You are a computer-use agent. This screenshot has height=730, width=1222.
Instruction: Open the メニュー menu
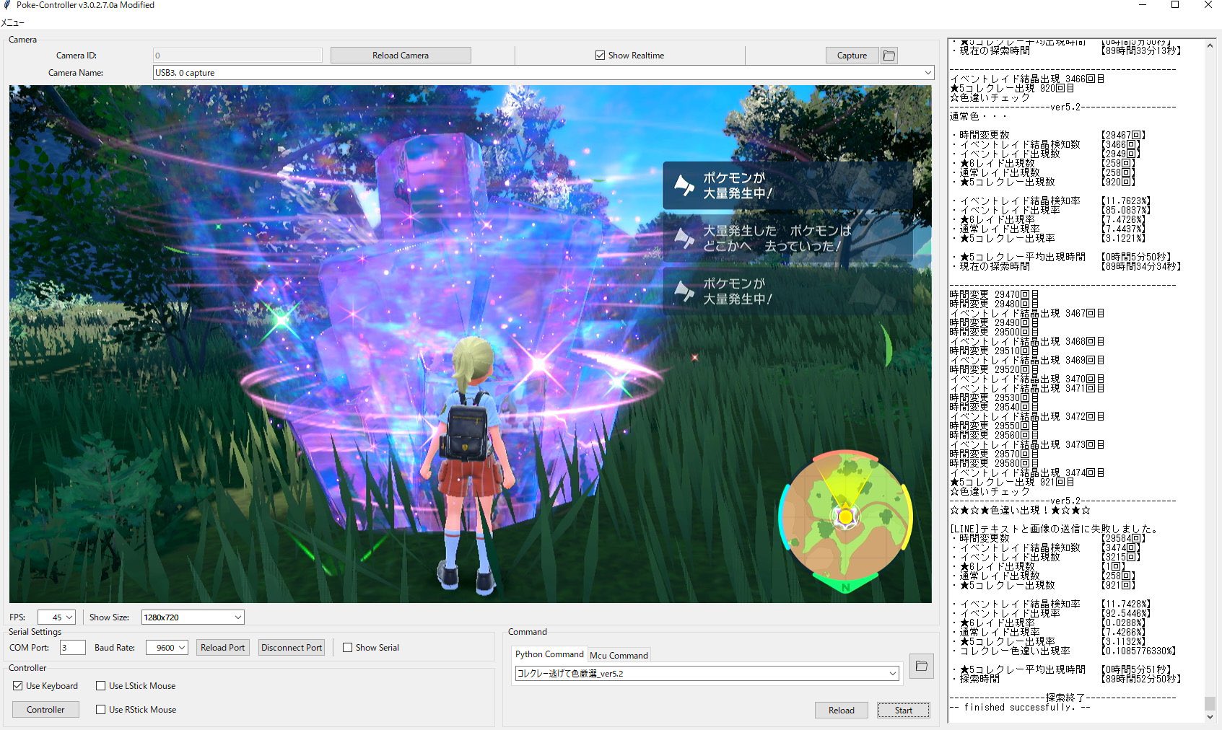[12, 22]
